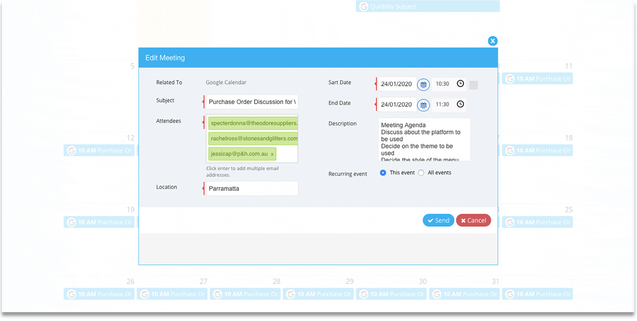
Task: Click the checkmark icon inside the Send button
Action: (x=430, y=220)
